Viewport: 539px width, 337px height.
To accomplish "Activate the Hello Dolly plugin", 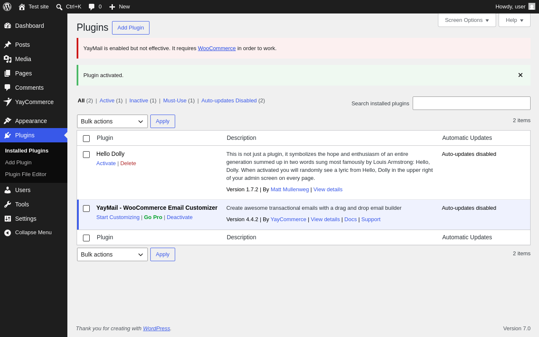I will click(106, 163).
